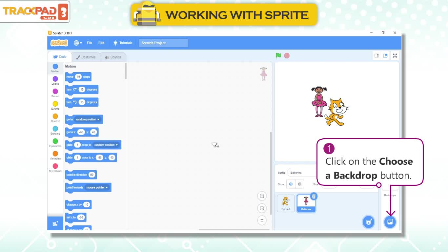Screen dimensions: 448x252
Task: Click the sprite name field Ballerina
Action: coord(302,173)
